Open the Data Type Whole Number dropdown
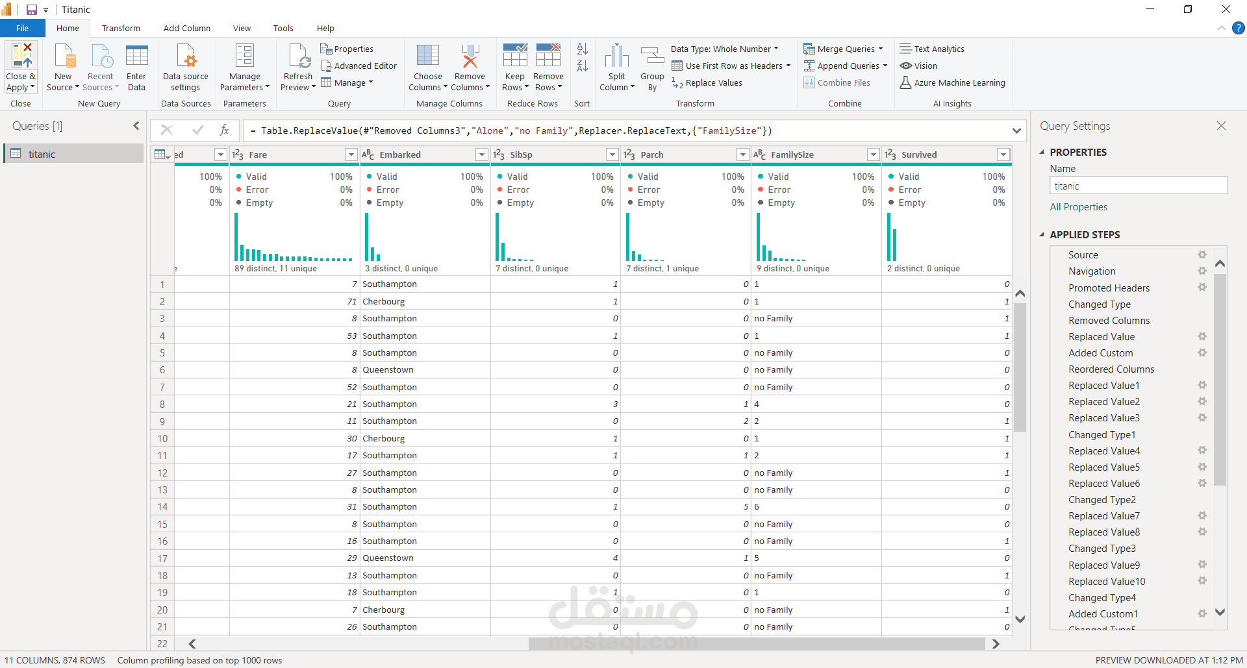This screenshot has width=1247, height=668. tap(724, 49)
